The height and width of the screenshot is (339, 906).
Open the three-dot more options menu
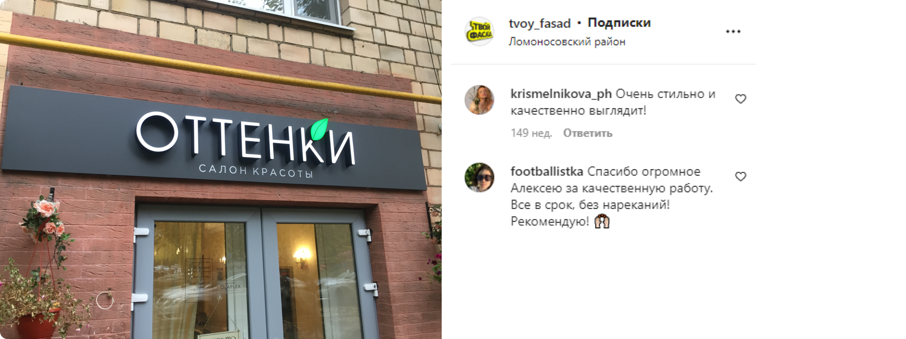pos(733,32)
